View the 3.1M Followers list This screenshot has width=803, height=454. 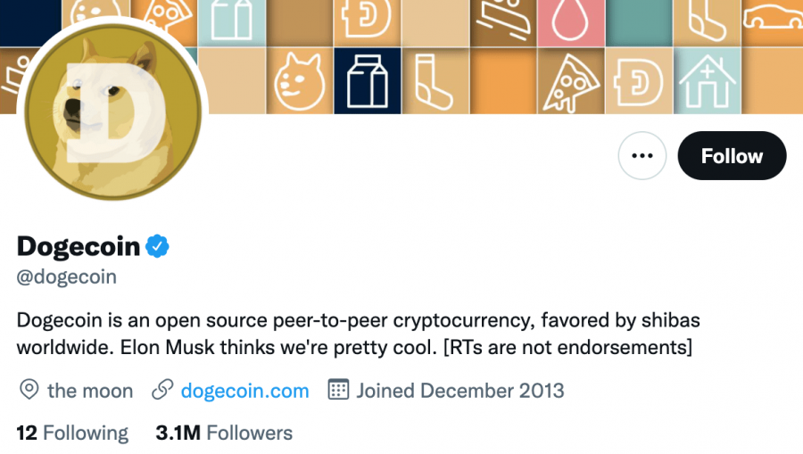(x=224, y=433)
